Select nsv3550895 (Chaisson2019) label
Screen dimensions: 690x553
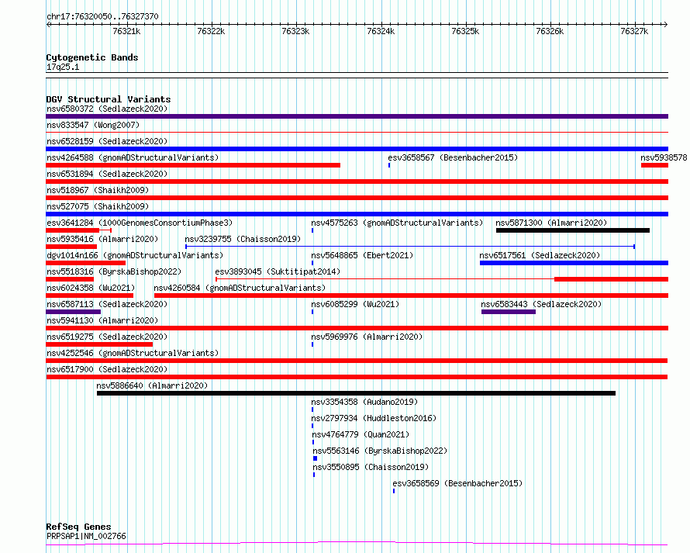371,467
